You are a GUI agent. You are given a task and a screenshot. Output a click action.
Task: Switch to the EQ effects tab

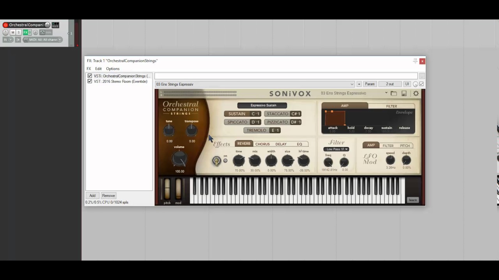point(299,144)
